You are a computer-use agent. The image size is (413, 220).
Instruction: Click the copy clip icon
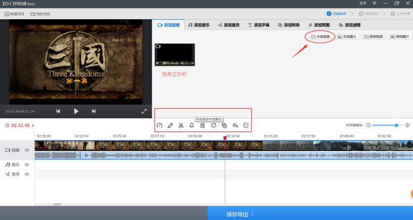click(224, 126)
